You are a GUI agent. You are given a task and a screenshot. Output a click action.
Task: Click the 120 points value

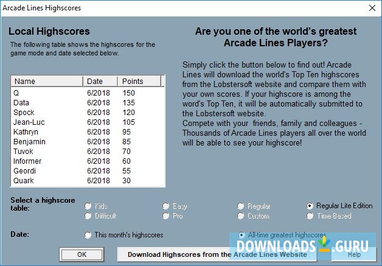[x=128, y=113]
